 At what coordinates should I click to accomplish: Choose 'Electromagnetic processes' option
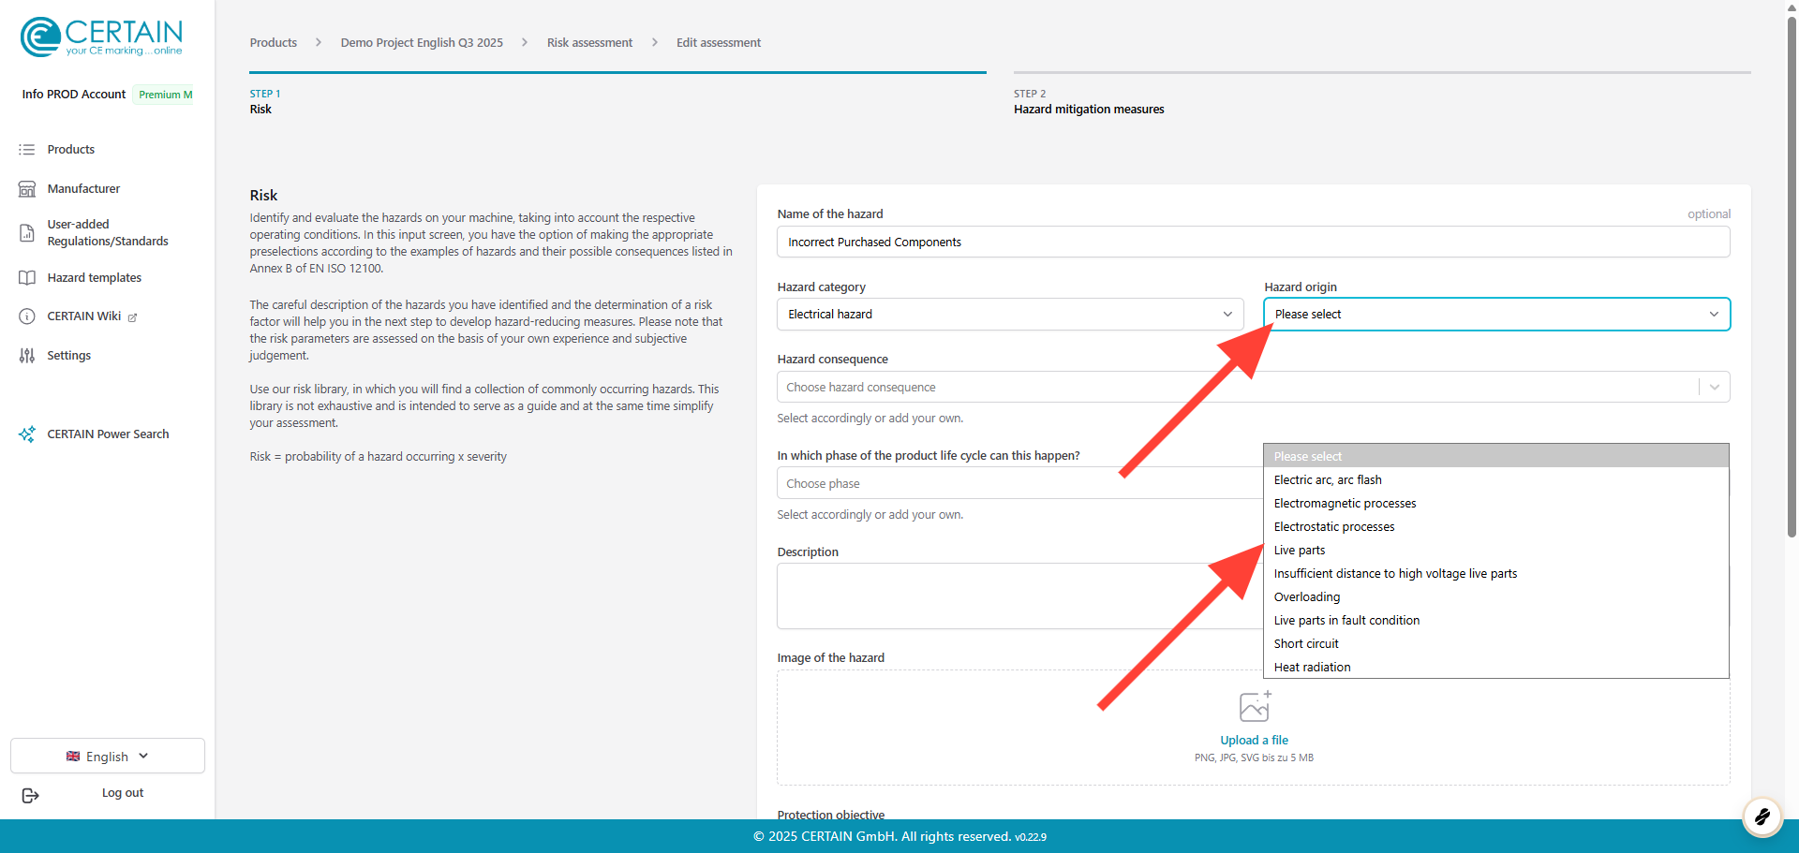coord(1496,504)
